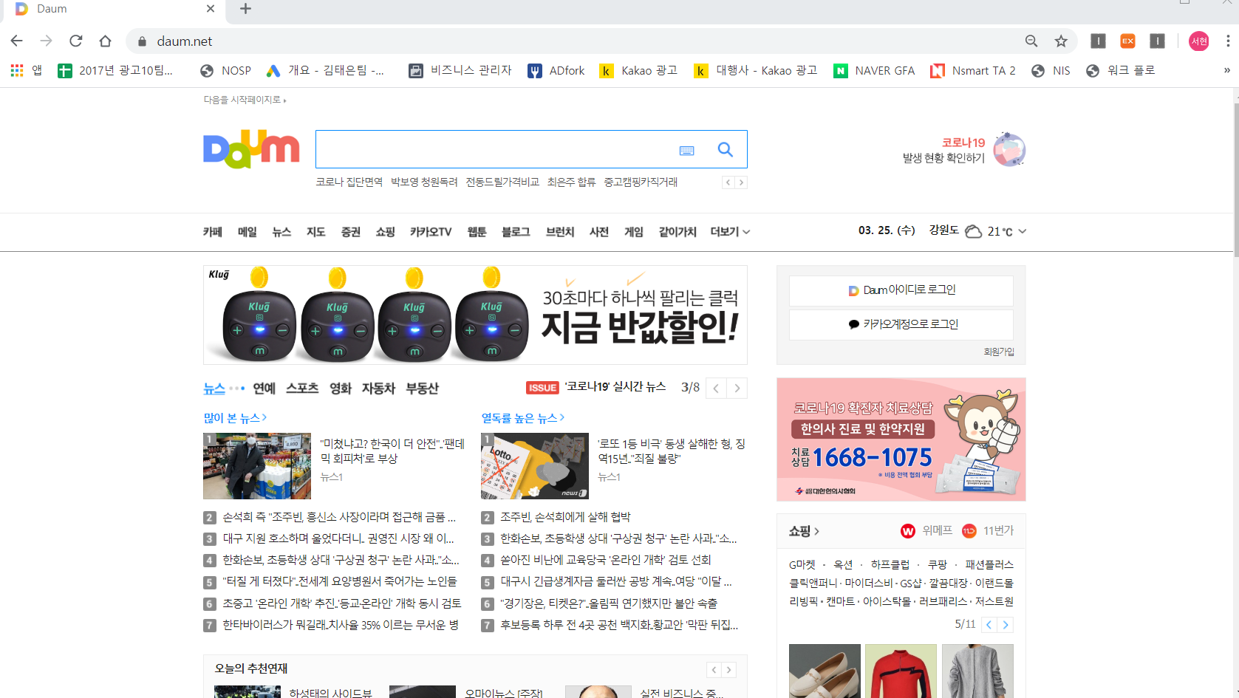
Task: Show hidden bookmarks with the overflow chevron
Action: point(1226,71)
